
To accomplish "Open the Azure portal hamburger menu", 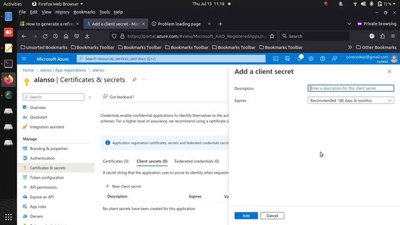I will [x=24, y=59].
